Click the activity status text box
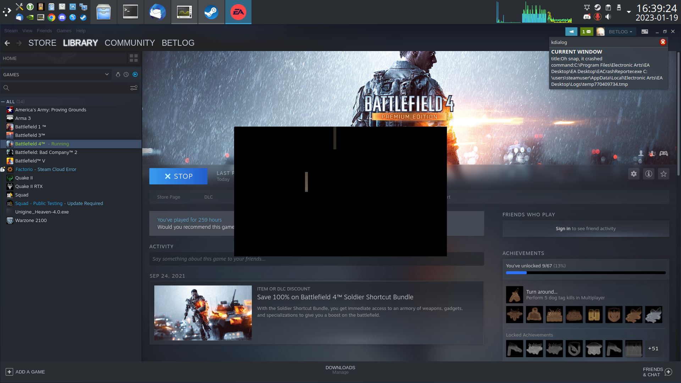The width and height of the screenshot is (681, 383). pyautogui.click(x=317, y=259)
